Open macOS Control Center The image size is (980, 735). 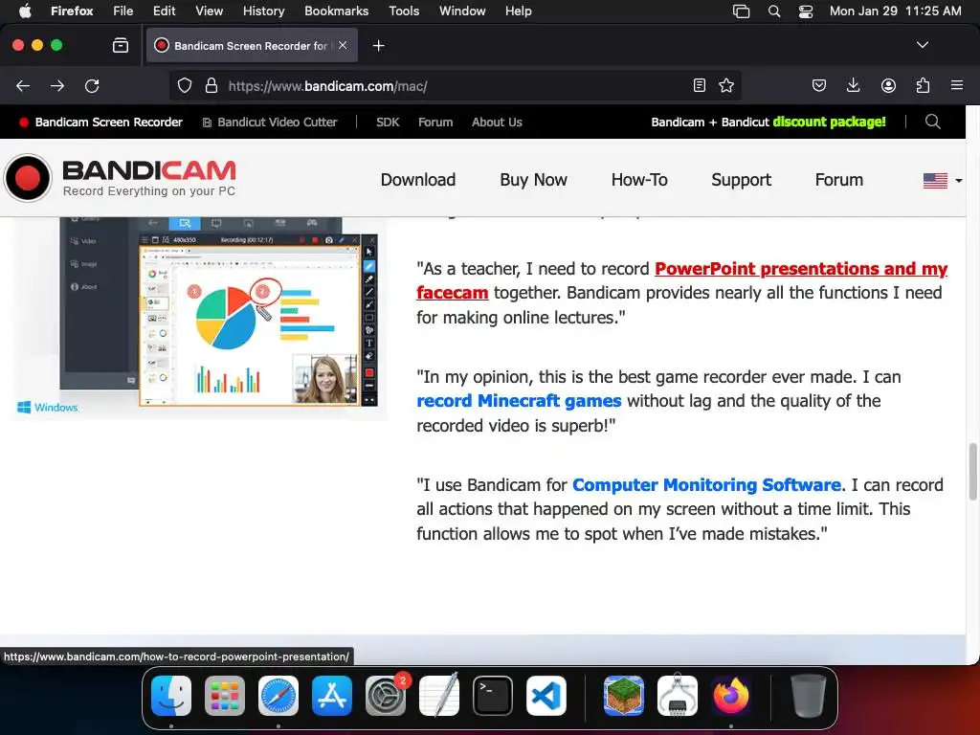(806, 11)
